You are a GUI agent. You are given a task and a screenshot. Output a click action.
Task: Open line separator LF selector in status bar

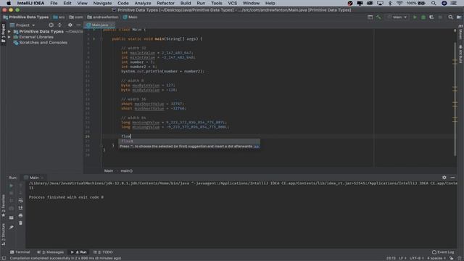(402, 258)
